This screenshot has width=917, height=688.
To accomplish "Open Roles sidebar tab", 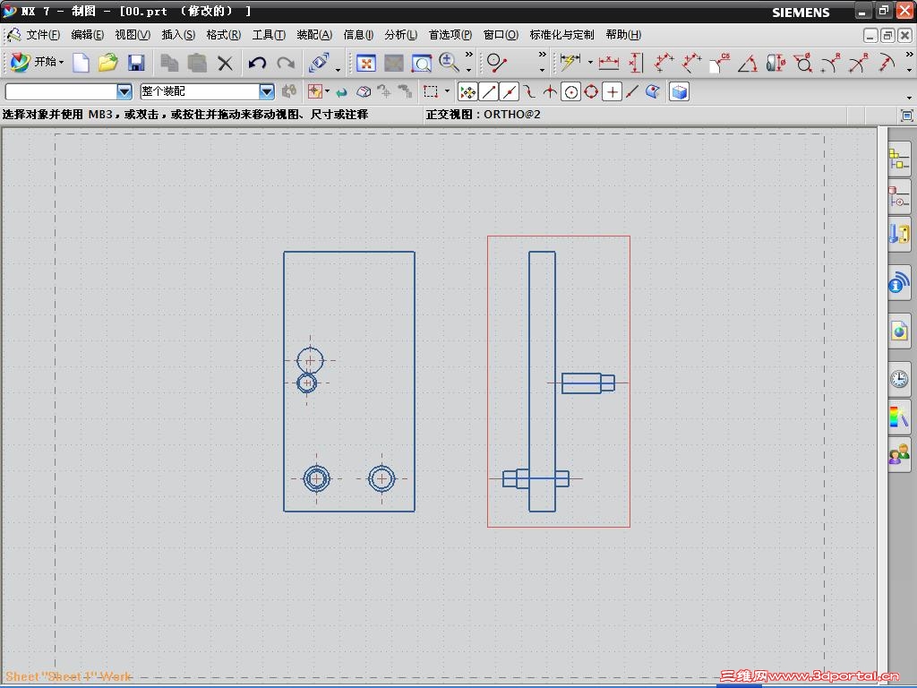I will [899, 454].
